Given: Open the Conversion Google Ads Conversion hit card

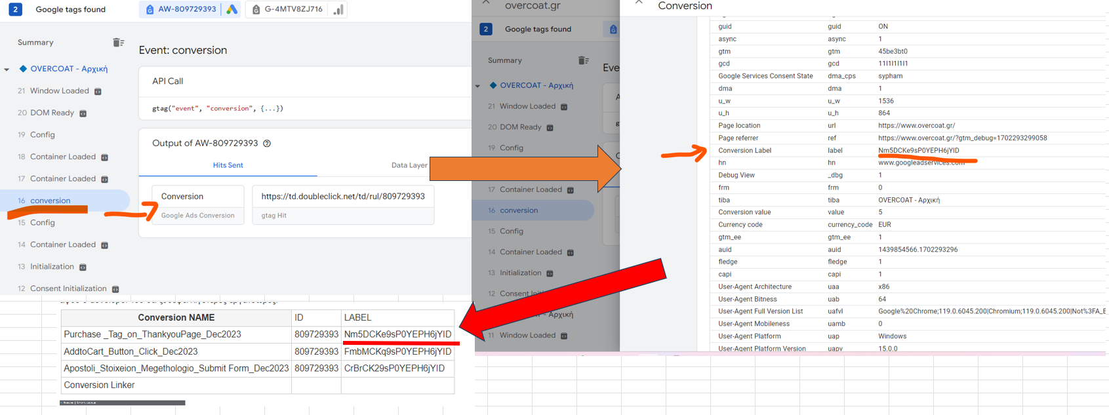Looking at the screenshot, I should pos(198,205).
